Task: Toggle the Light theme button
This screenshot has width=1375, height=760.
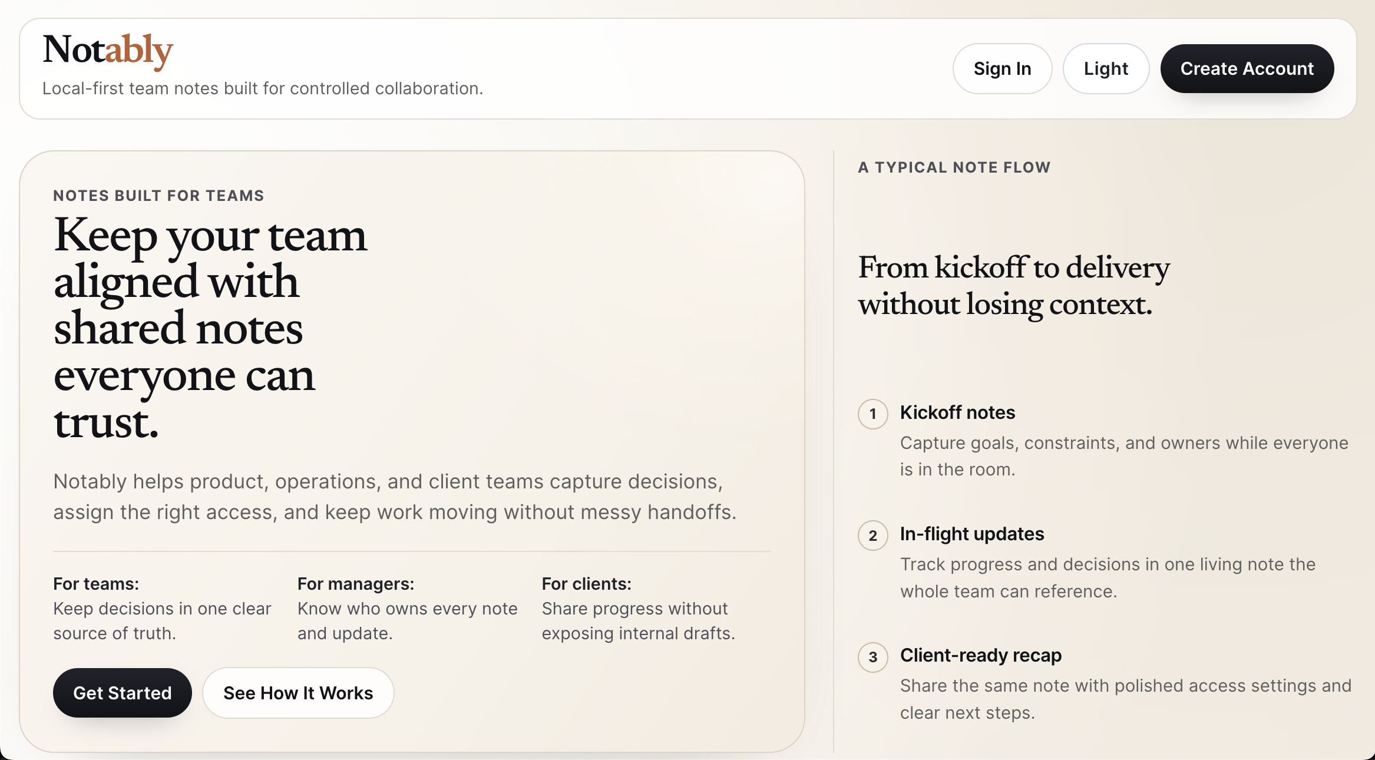Action: pyautogui.click(x=1105, y=69)
